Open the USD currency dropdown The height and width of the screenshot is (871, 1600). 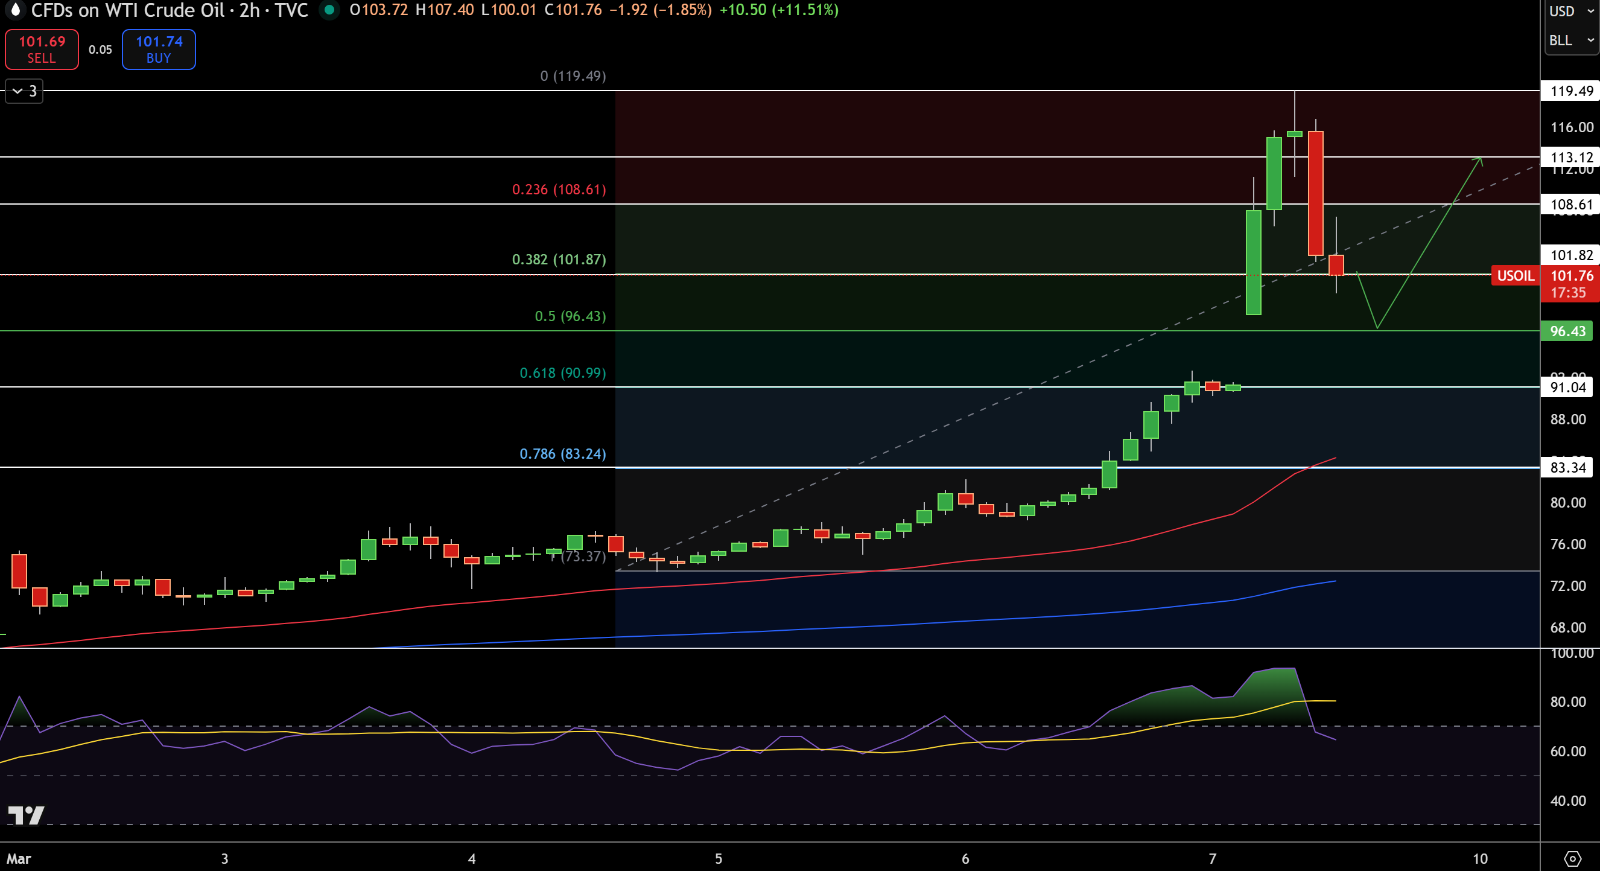tap(1572, 11)
